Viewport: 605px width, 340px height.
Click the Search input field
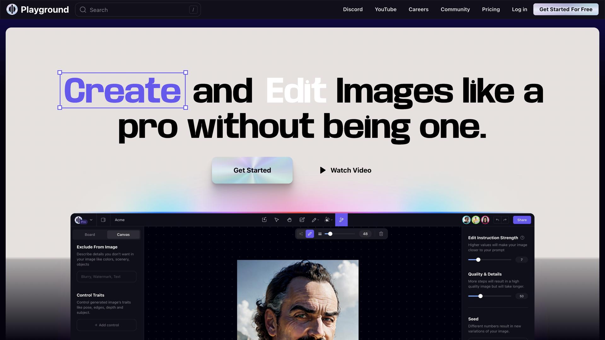point(138,10)
